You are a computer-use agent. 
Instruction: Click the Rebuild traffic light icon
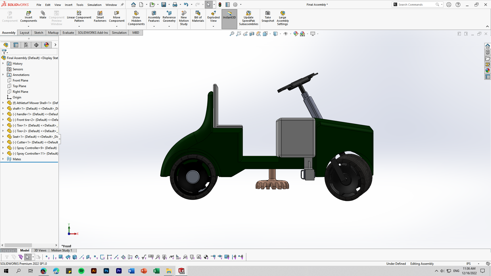tap(220, 5)
